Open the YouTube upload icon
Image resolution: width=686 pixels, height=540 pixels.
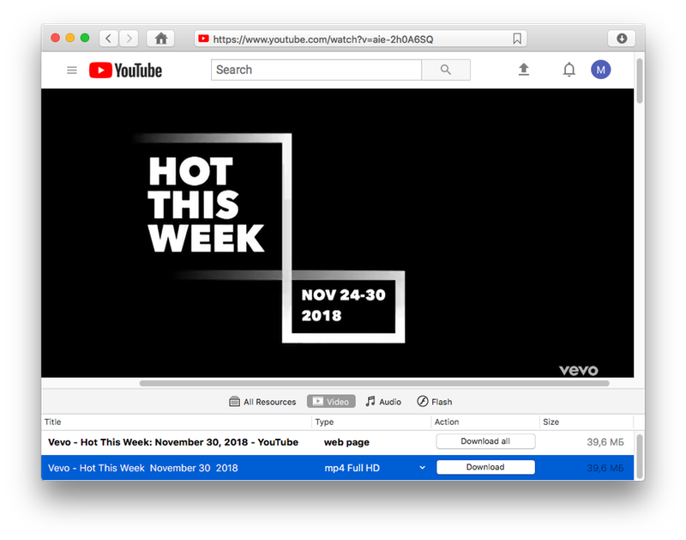click(x=524, y=70)
